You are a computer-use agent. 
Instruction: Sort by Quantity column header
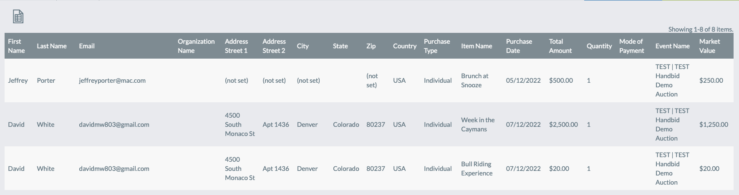599,46
